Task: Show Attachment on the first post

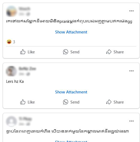Action: [x=71, y=32]
